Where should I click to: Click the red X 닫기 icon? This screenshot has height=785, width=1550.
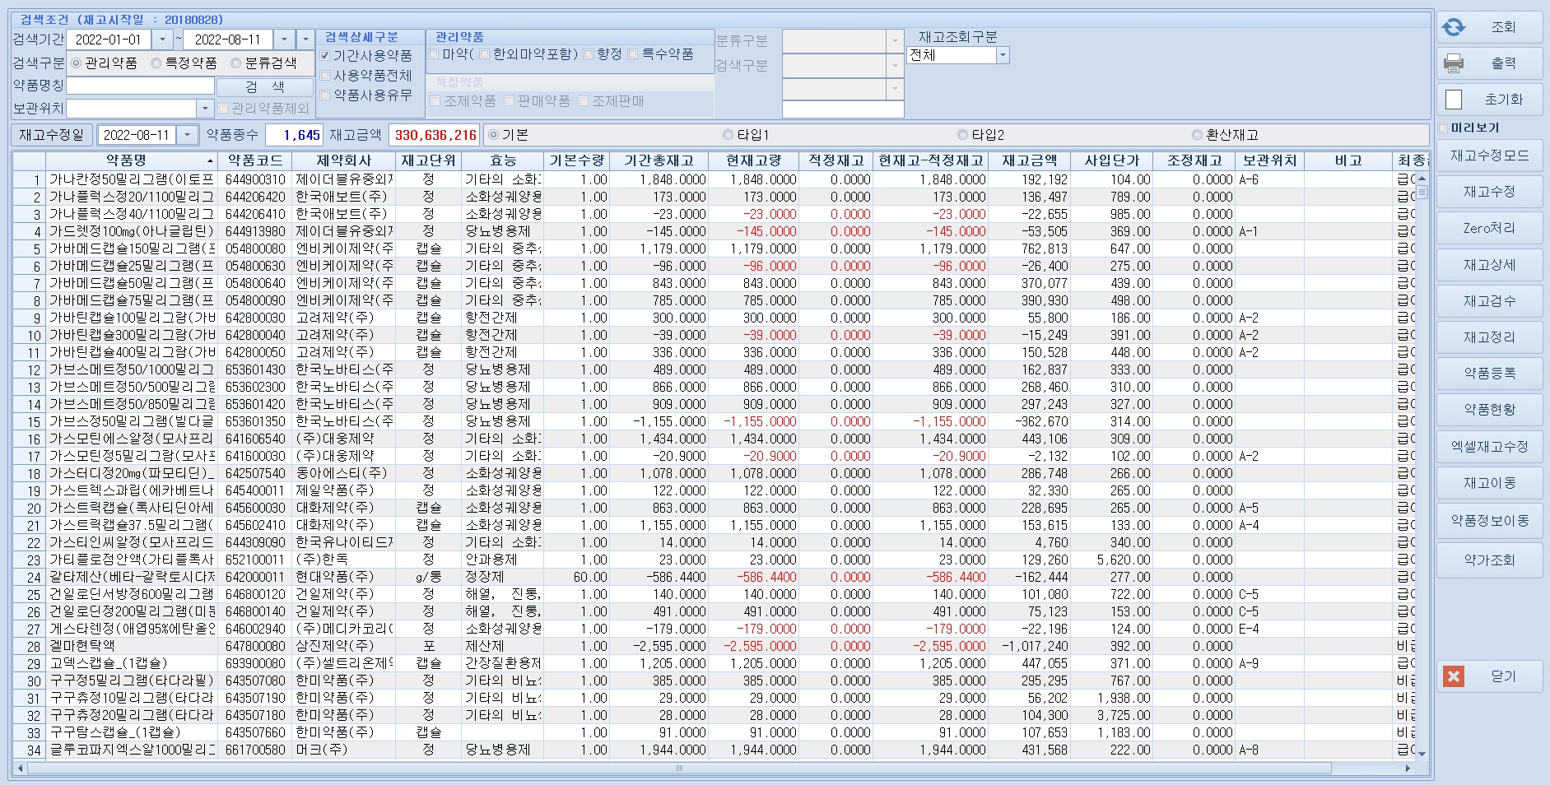pos(1454,676)
